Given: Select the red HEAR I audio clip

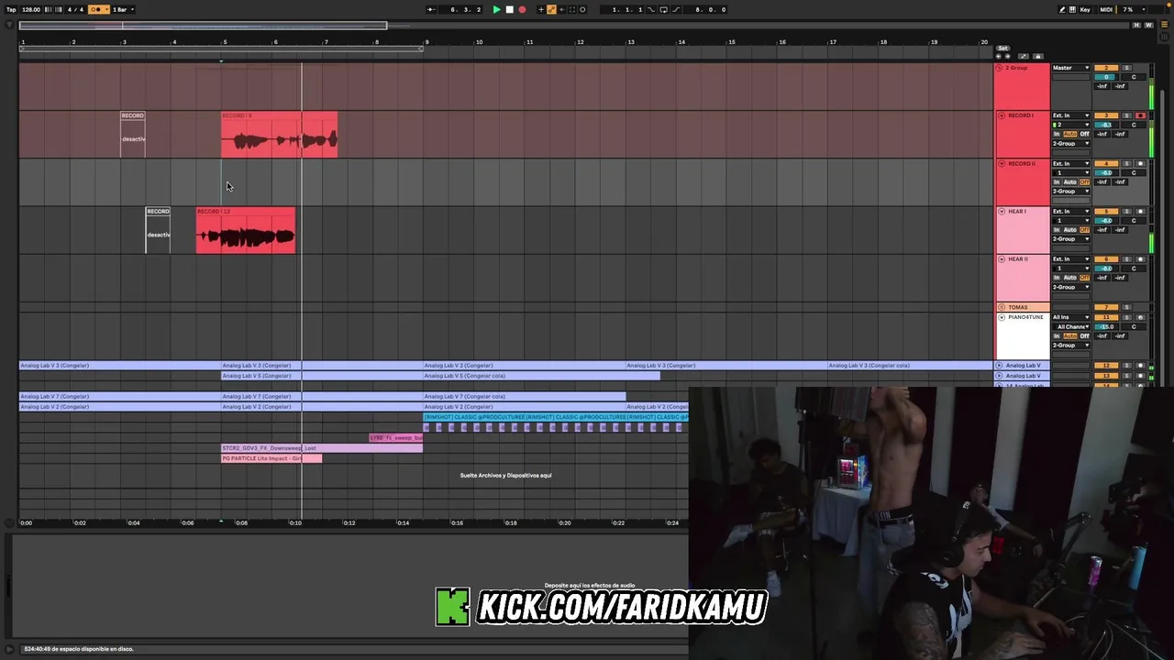Looking at the screenshot, I should 245,230.
